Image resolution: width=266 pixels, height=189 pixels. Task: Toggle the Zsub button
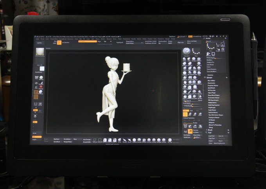[x=191, y=111]
